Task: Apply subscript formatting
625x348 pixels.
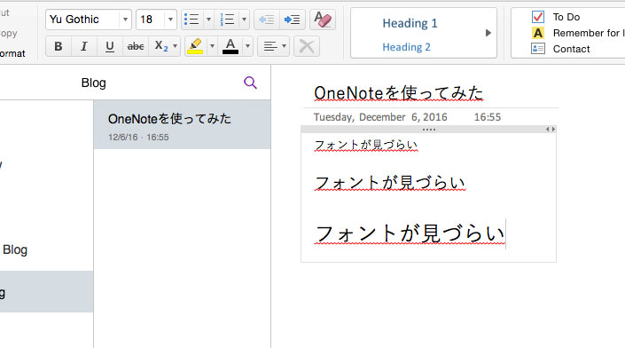Action: coord(160,46)
